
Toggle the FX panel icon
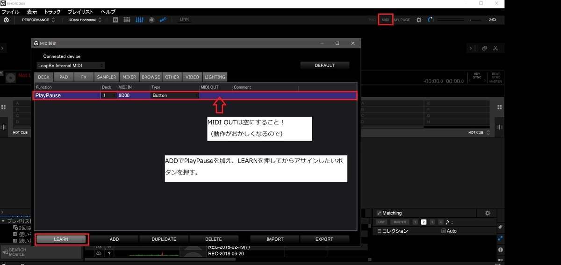click(115, 20)
